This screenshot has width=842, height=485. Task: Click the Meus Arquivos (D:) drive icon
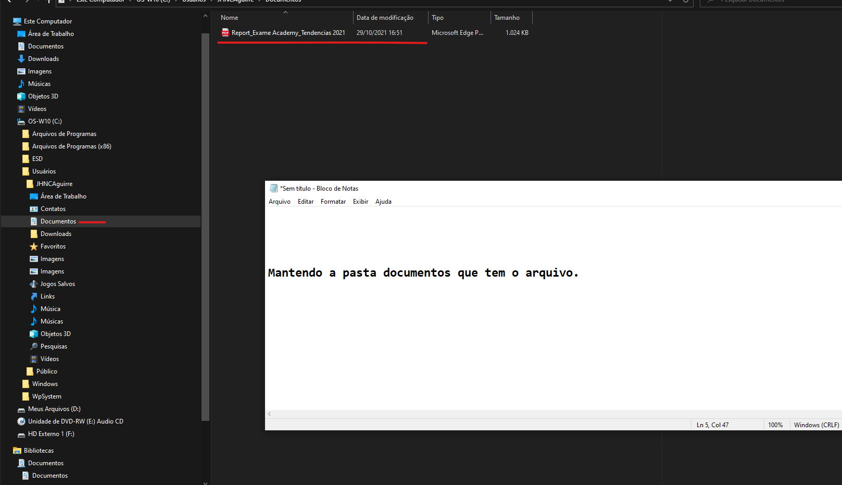[x=21, y=409]
